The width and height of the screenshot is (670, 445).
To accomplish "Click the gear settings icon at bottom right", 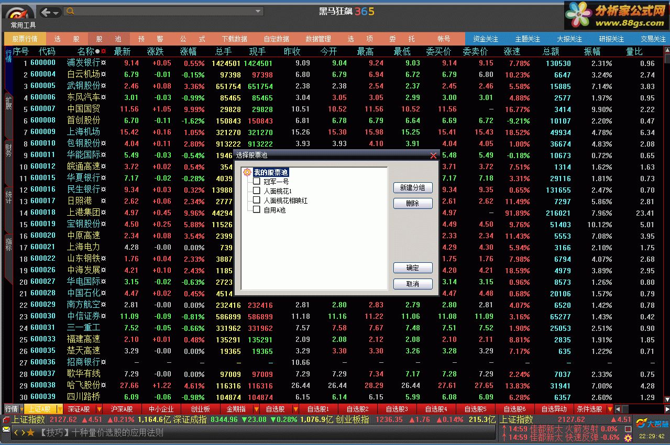I will 628,438.
